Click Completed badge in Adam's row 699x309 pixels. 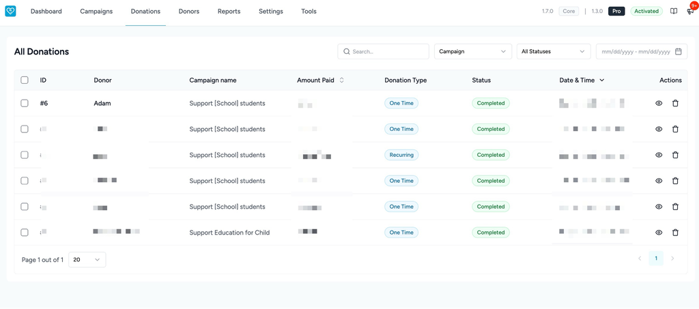tap(491, 103)
